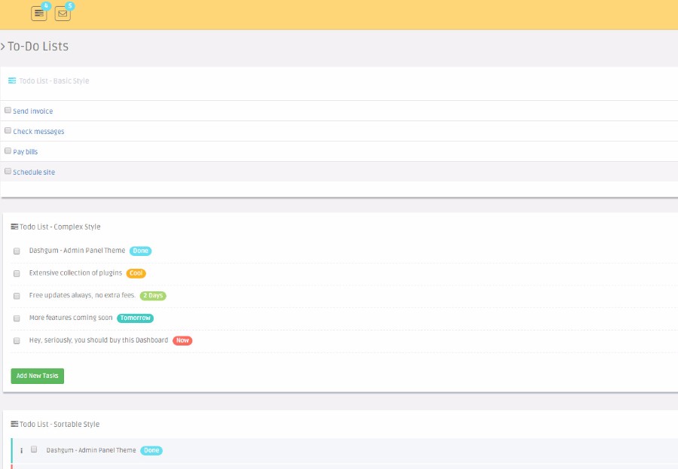Click the Extensive collection of plugins text
The width and height of the screenshot is (678, 469).
(75, 273)
